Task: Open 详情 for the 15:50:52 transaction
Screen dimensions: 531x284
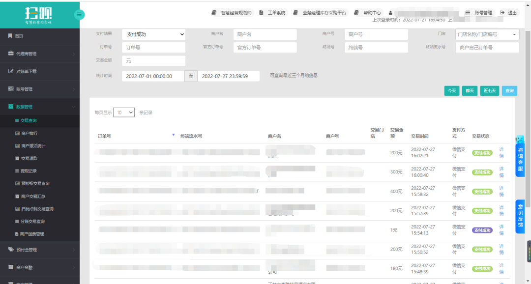Action: pos(501,249)
